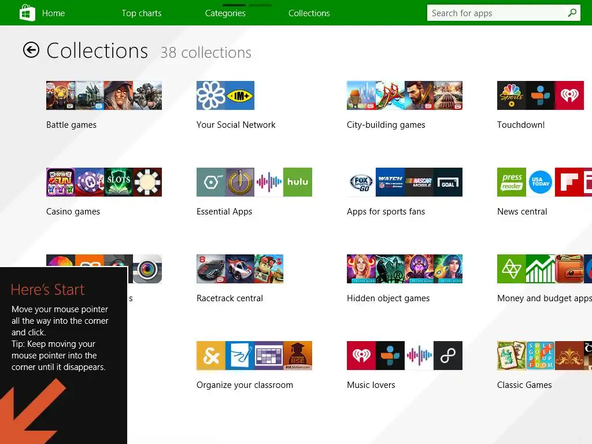592x444 pixels.
Task: Open the Categories tab
Action: [x=225, y=13]
